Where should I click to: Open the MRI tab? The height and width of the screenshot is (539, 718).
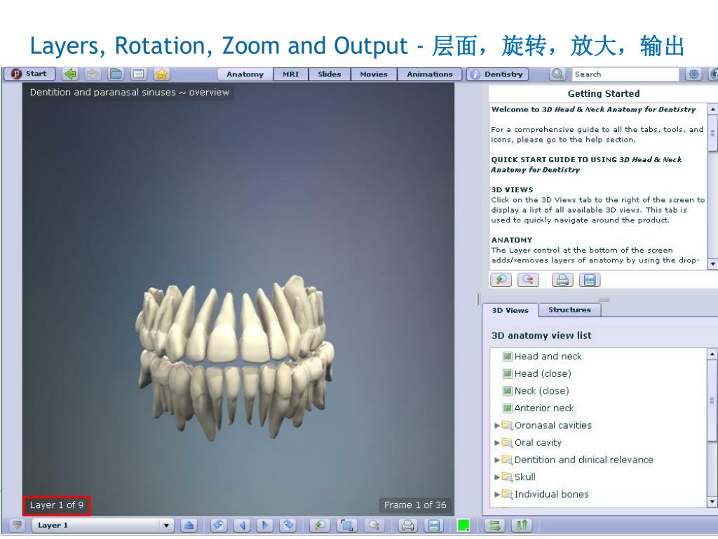pyautogui.click(x=290, y=74)
